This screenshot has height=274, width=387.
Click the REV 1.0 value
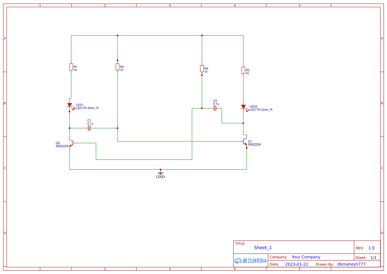click(371, 248)
